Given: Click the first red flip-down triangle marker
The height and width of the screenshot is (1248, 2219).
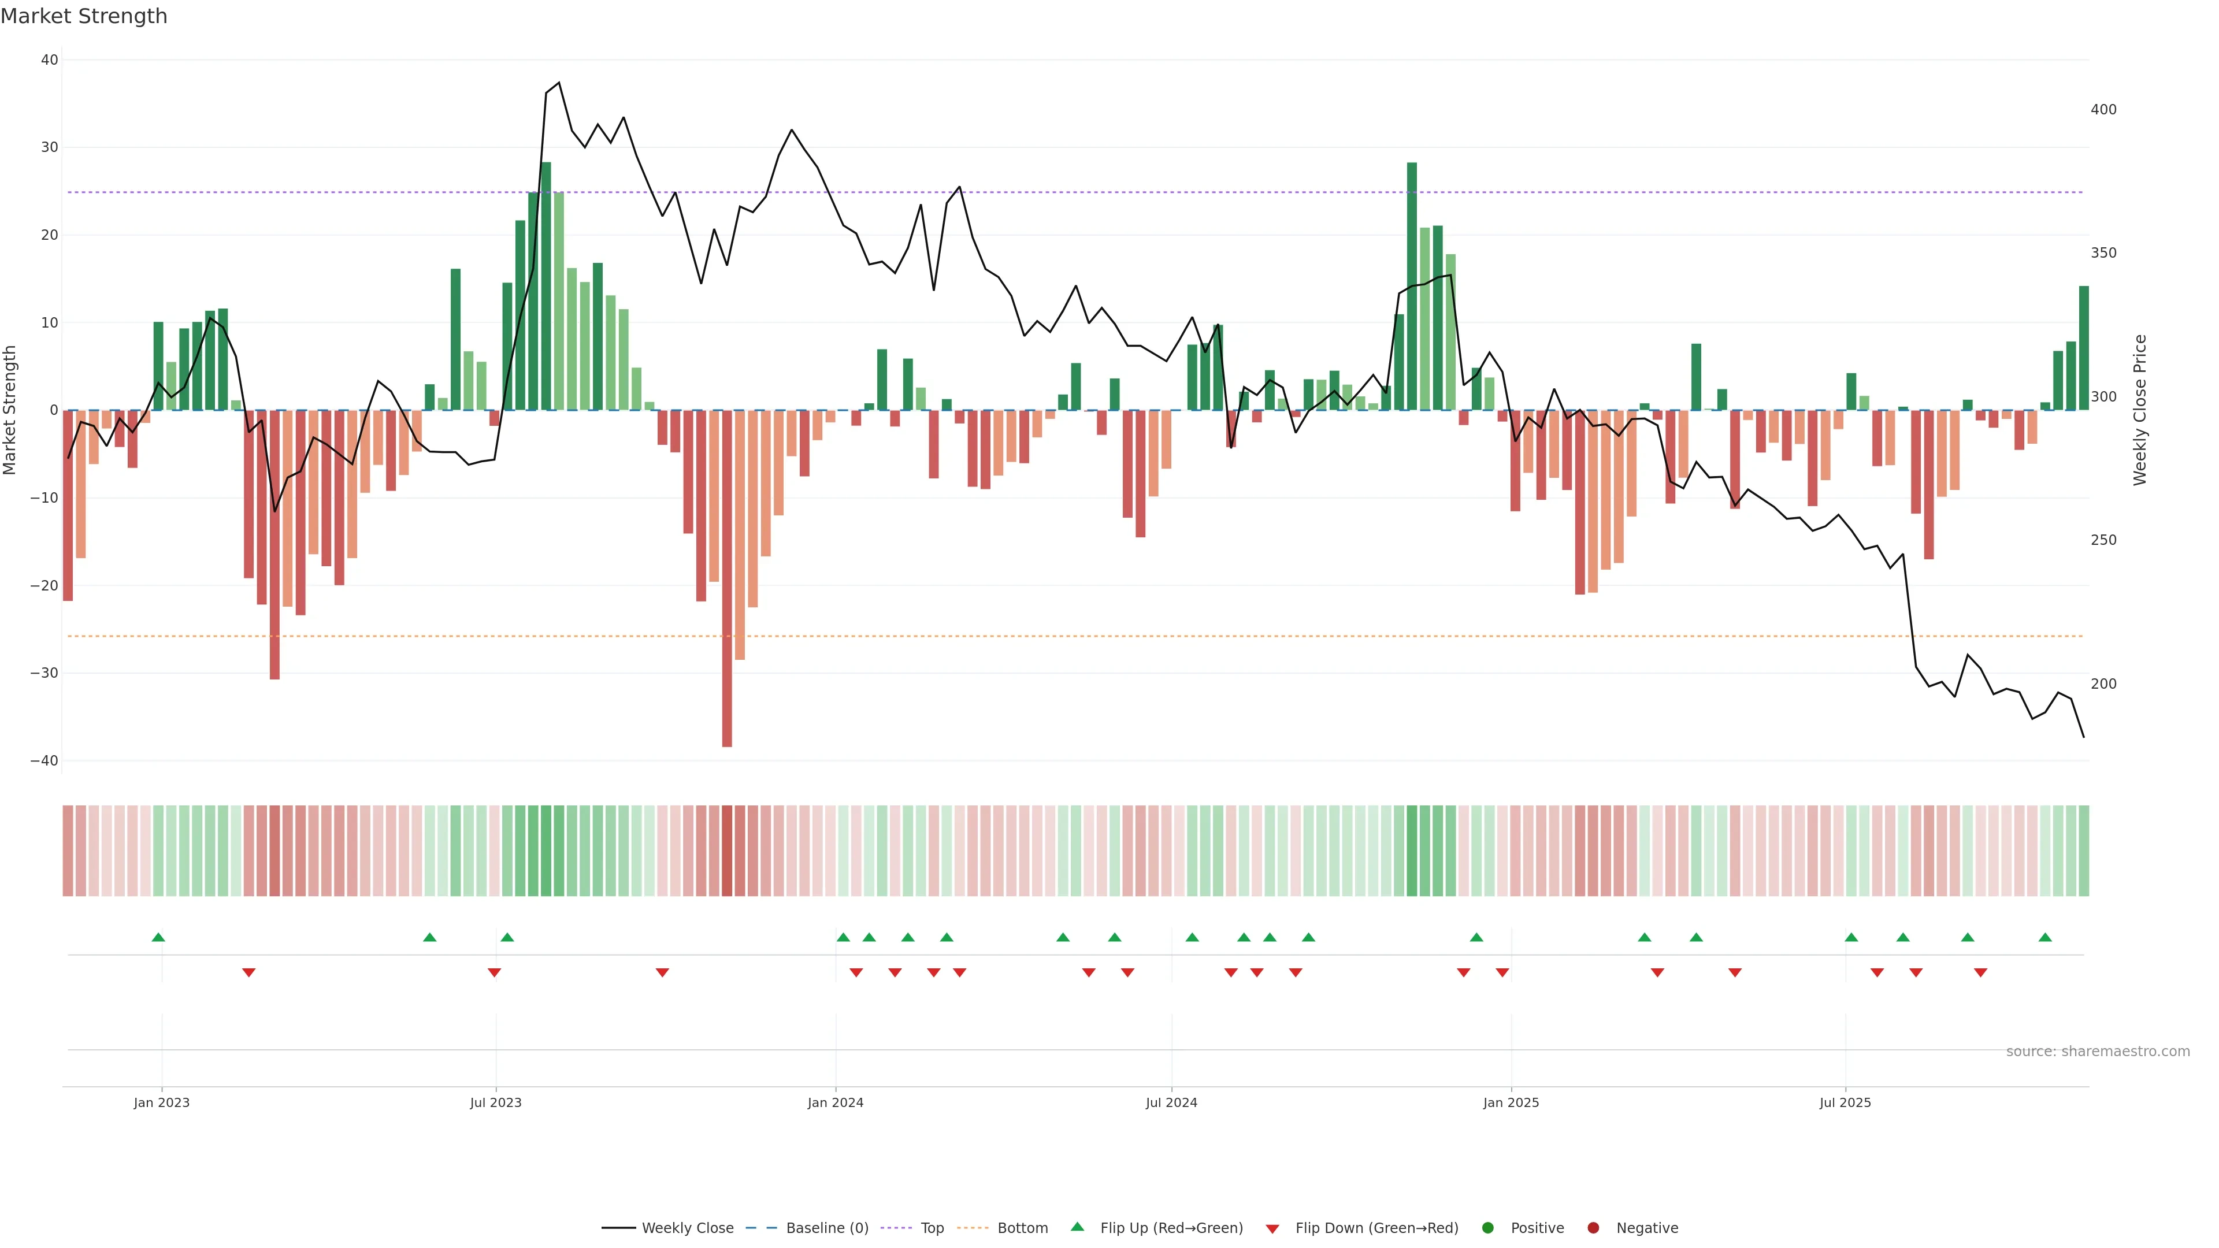Looking at the screenshot, I should (249, 972).
